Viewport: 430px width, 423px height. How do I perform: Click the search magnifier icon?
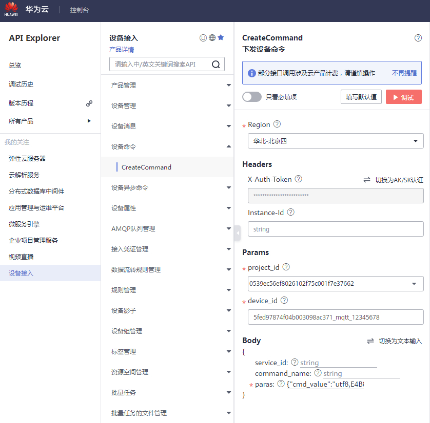pos(216,65)
